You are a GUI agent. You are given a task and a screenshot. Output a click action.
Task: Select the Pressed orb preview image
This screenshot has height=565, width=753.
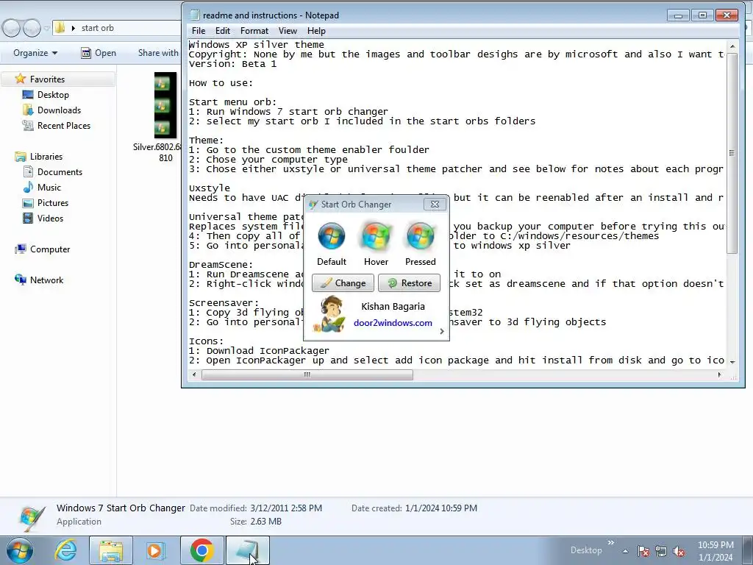[x=421, y=236]
